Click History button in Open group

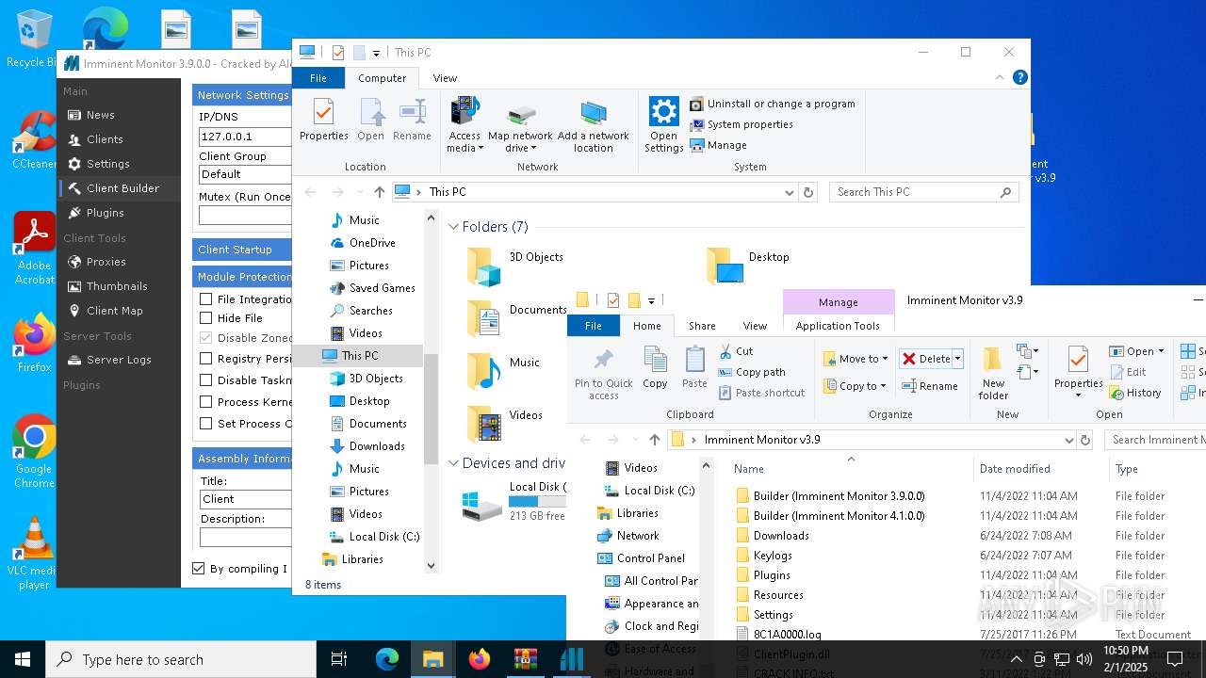(1135, 393)
